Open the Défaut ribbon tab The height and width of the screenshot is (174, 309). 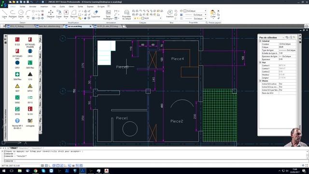[13, 6]
